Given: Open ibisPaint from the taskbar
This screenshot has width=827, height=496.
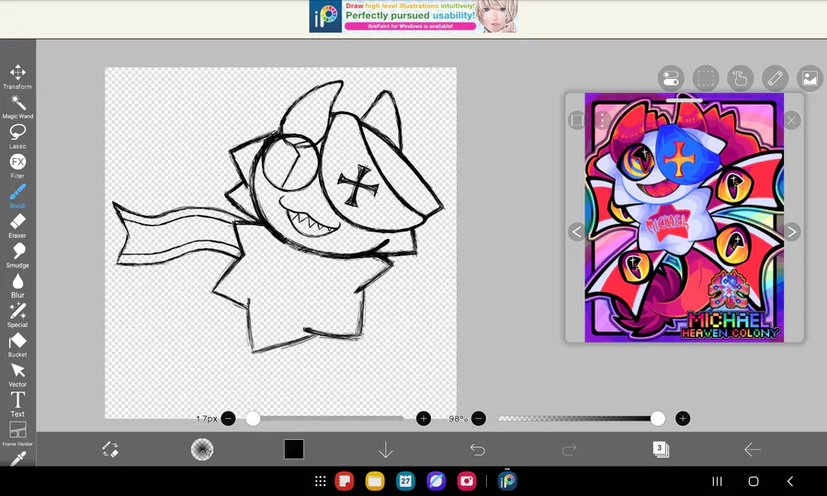Looking at the screenshot, I should click(x=507, y=480).
